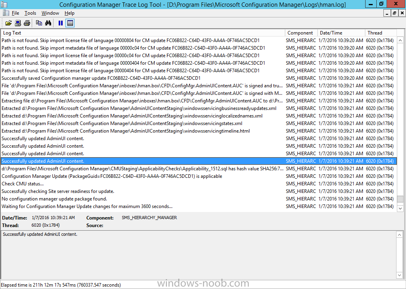This screenshot has width=406, height=289.
Task: Select 'Skip import metadata file of language 00000404' row
Action: (x=199, y=63)
